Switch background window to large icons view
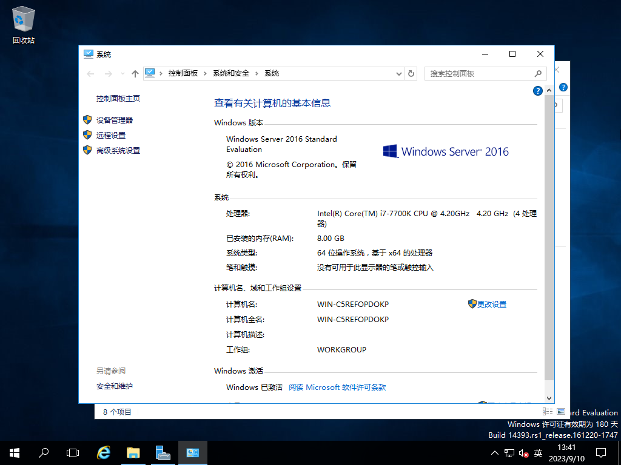This screenshot has height=465, width=621. coord(561,412)
